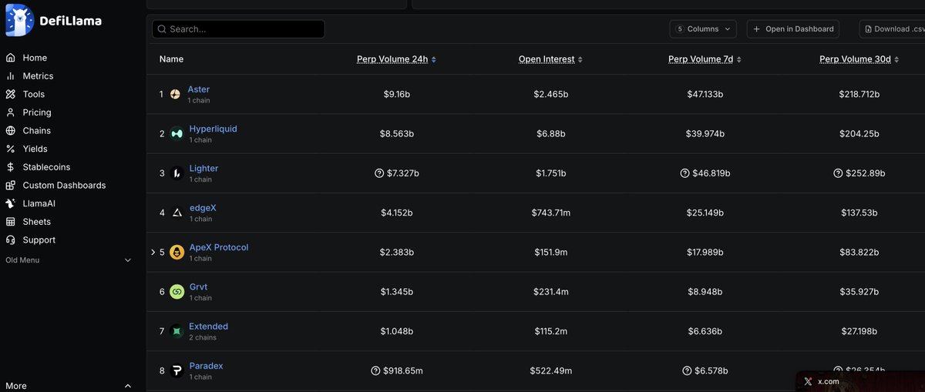Click the edgeX protocol logo

(x=177, y=213)
